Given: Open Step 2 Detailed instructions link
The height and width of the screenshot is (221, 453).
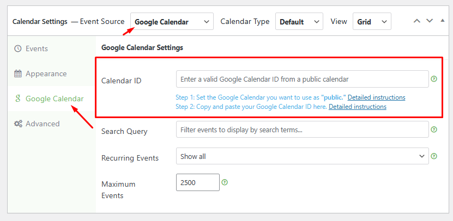Looking at the screenshot, I should pyautogui.click(x=358, y=107).
